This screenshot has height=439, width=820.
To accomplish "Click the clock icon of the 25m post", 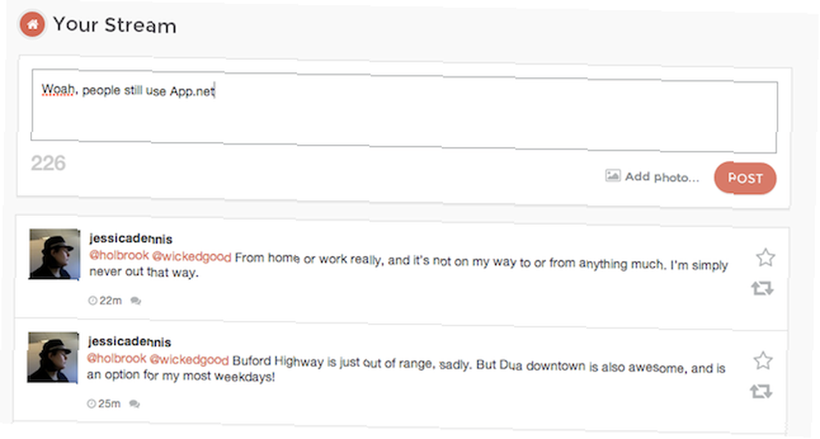I will (92, 404).
